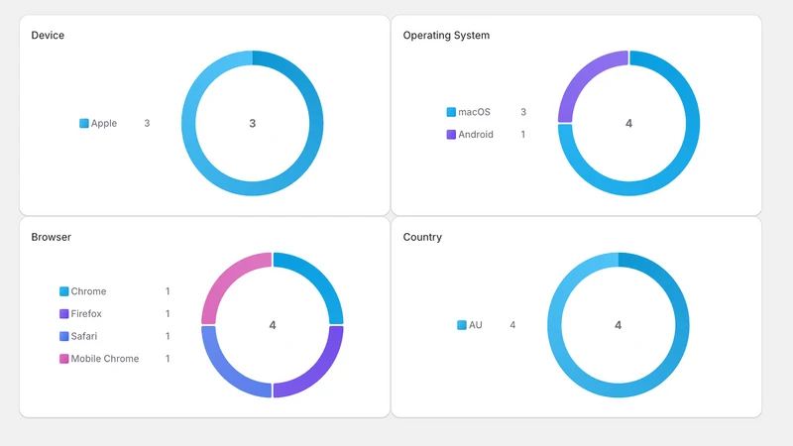Click the total 4 in Operating System donut
This screenshot has height=446, width=793.
[x=628, y=123]
